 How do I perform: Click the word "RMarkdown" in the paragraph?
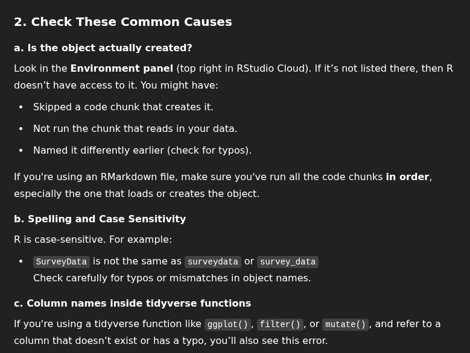[x=126, y=176]
